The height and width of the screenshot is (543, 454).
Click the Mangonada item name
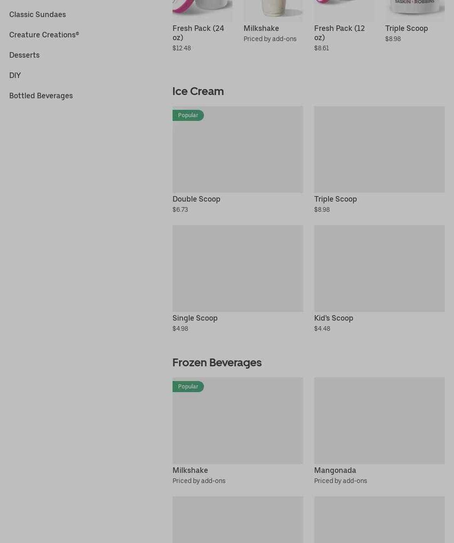(x=335, y=471)
